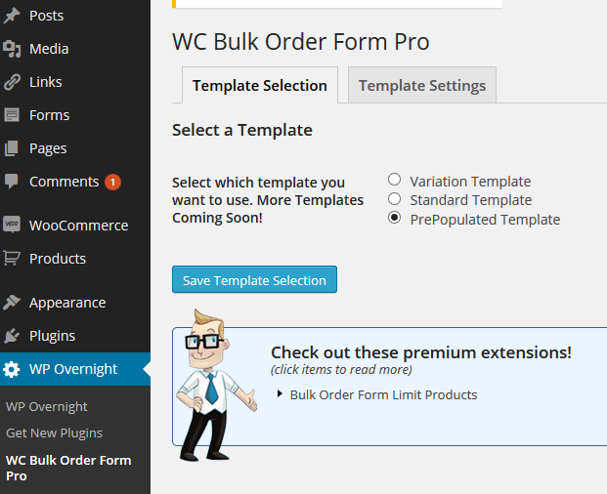This screenshot has width=607, height=494.
Task: Open the Forms sidebar icon
Action: click(x=12, y=115)
